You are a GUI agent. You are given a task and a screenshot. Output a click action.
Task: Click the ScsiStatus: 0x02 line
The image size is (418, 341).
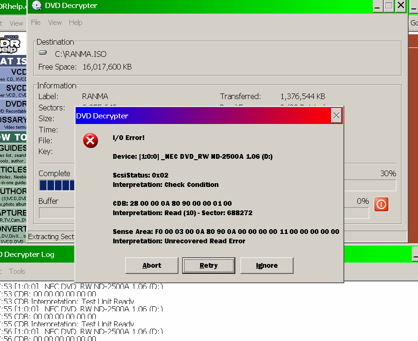pyautogui.click(x=140, y=175)
